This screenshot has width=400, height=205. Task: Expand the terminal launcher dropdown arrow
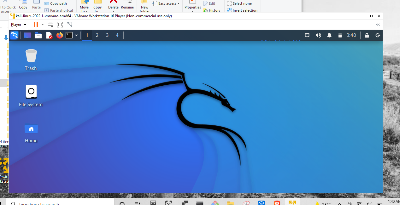tap(76, 35)
